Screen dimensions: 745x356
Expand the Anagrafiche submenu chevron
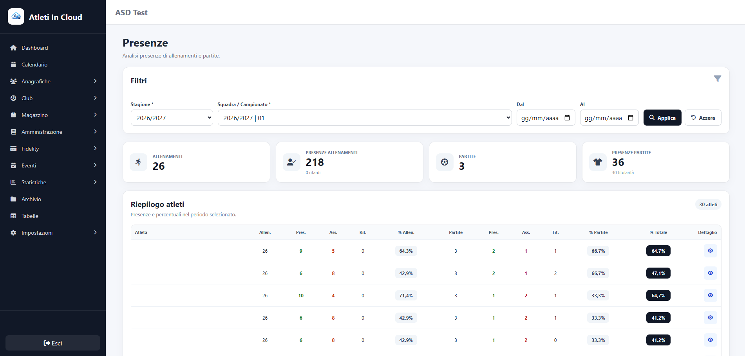tap(95, 81)
